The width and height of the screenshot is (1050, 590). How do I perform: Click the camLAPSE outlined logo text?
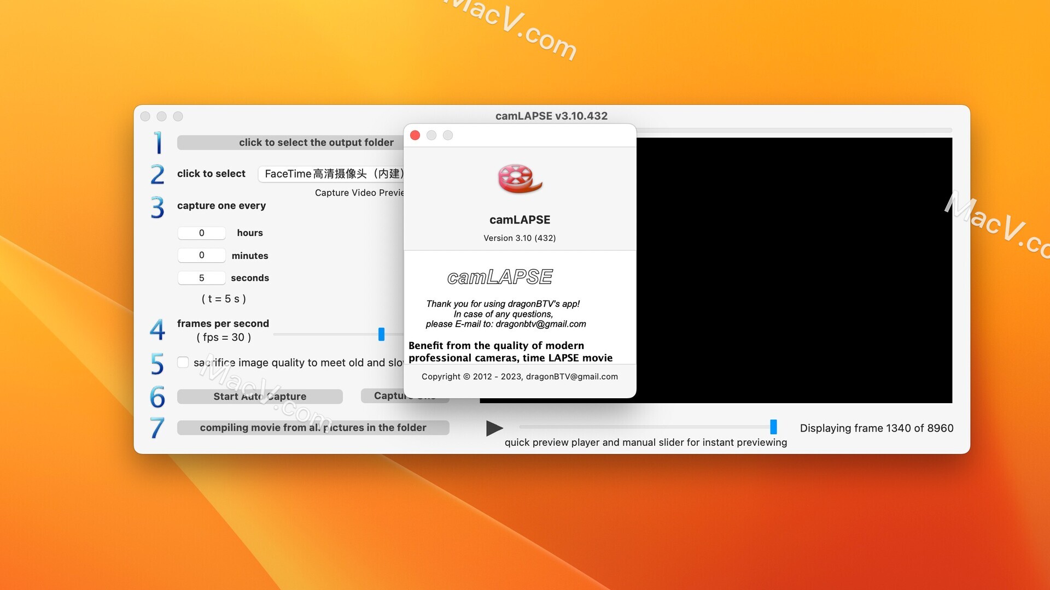(500, 277)
